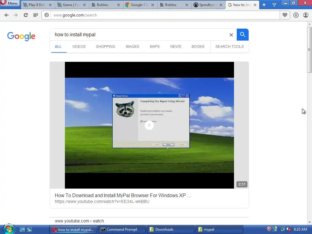Image resolution: width=312 pixels, height=234 pixels.
Task: Close the Play 8 Ball tab
Action: coord(50,5)
